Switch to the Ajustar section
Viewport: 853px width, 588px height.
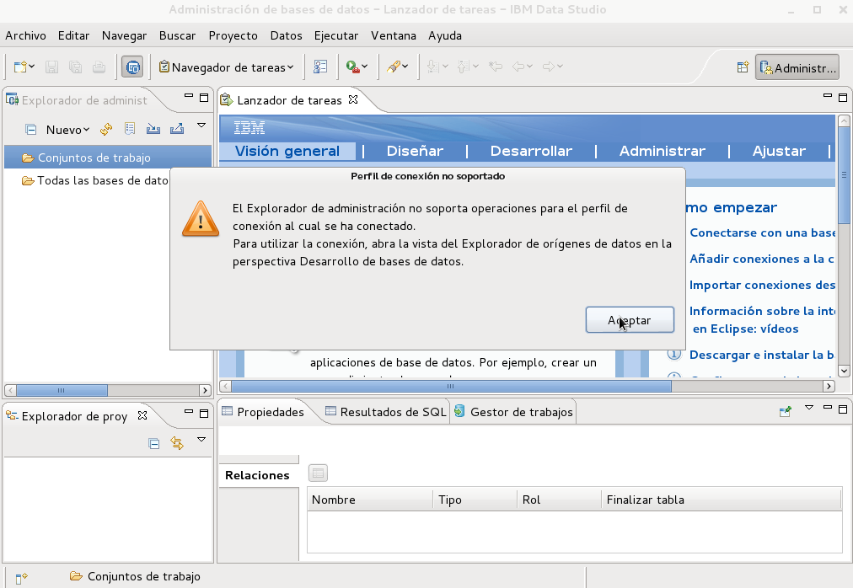coord(779,152)
